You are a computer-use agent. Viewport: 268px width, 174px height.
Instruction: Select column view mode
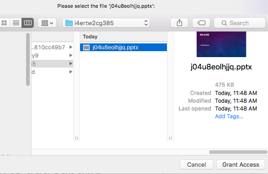tap(28, 23)
